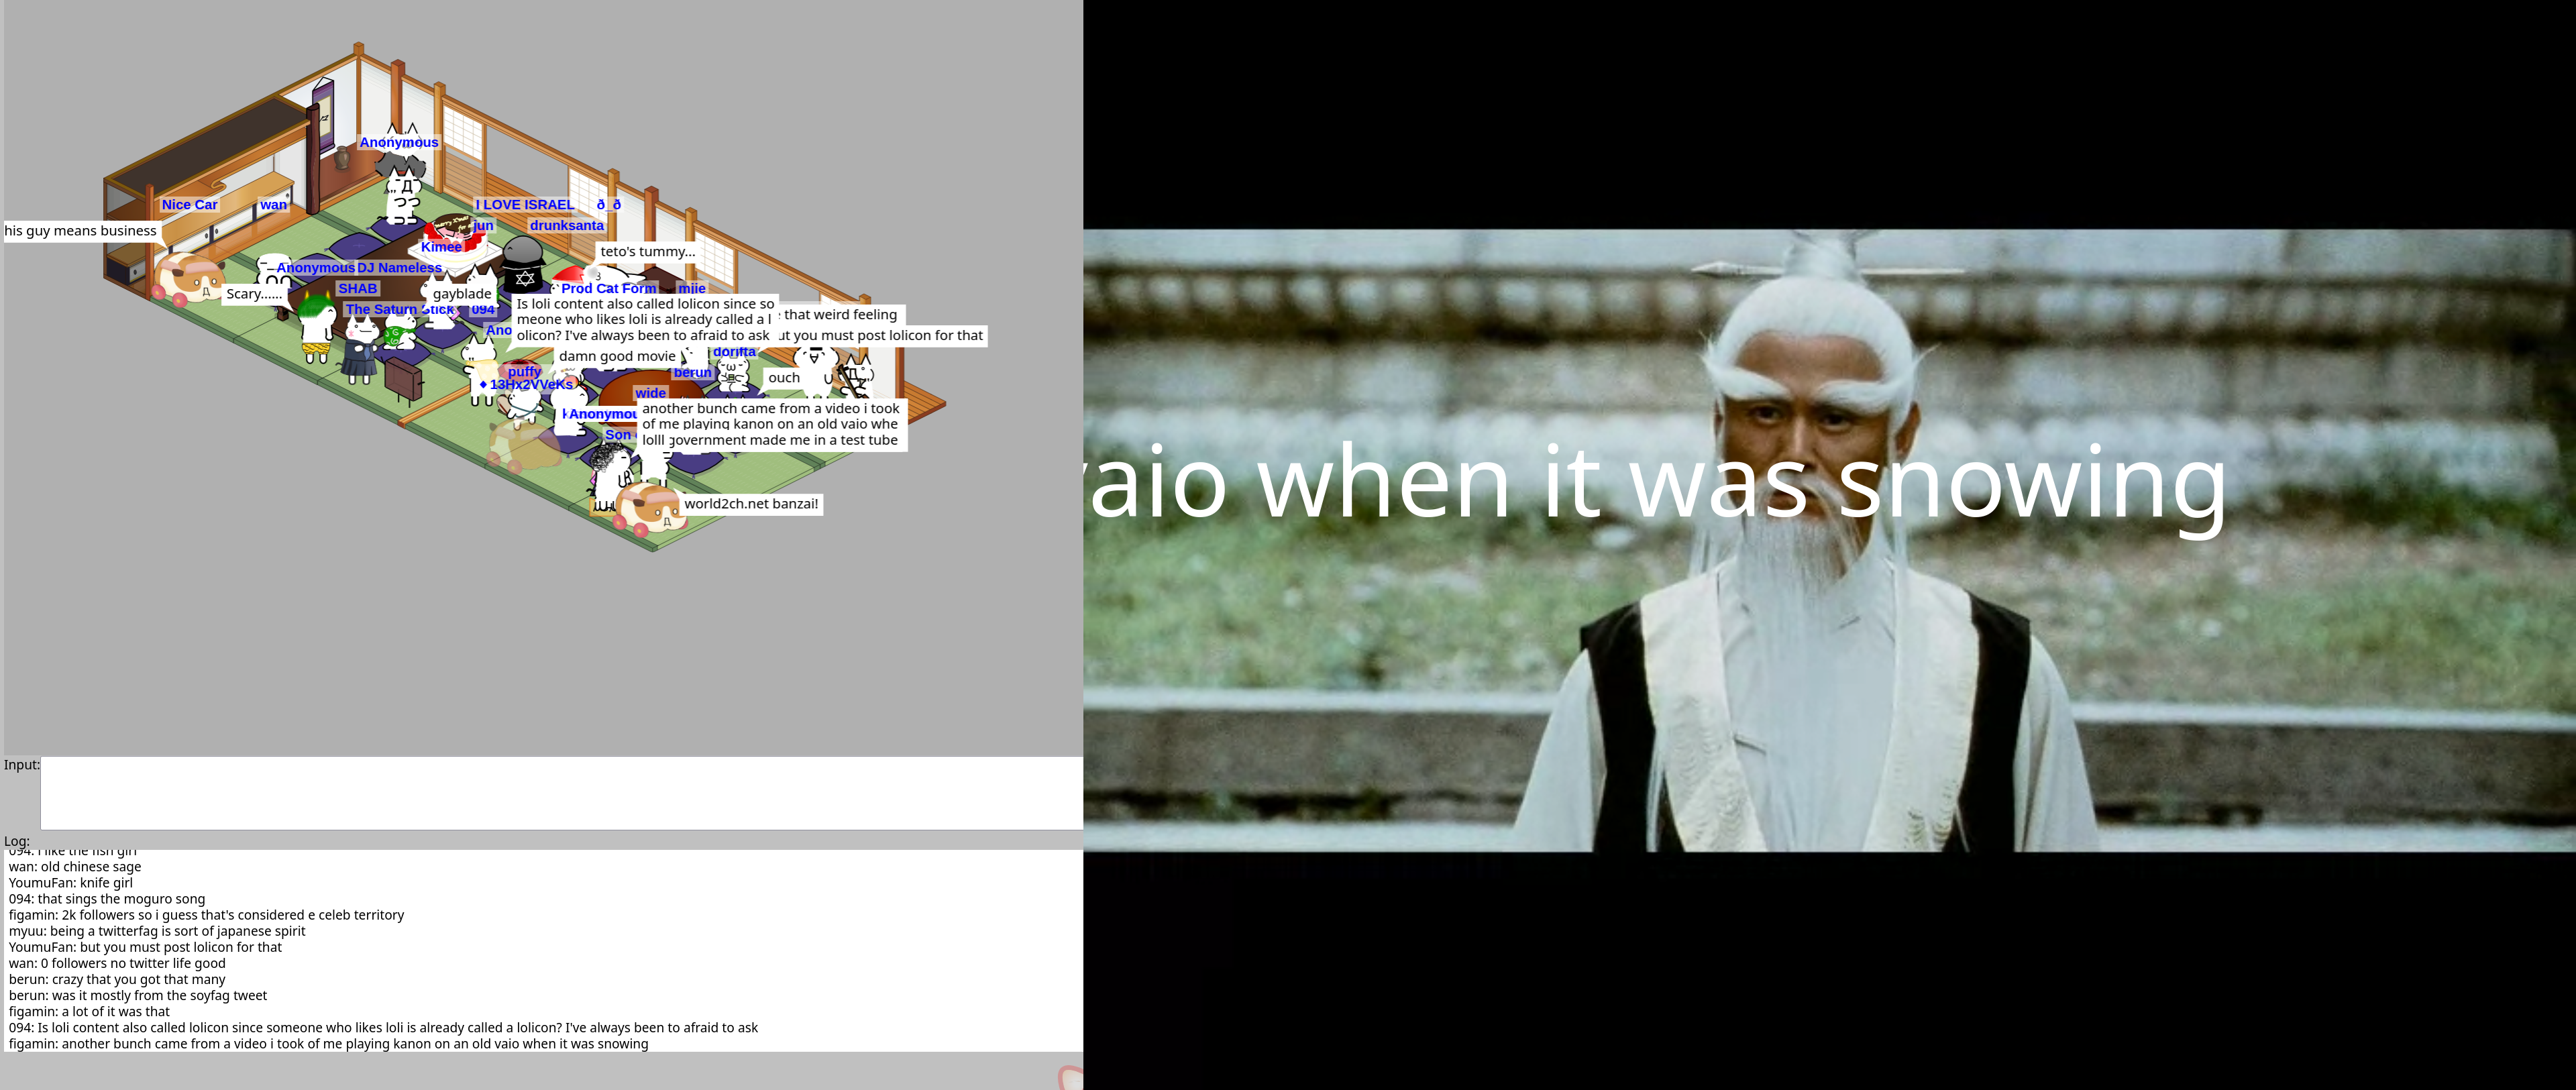This screenshot has width=2576, height=1090.
Task: Click the last figamin message in the log
Action: (328, 1044)
